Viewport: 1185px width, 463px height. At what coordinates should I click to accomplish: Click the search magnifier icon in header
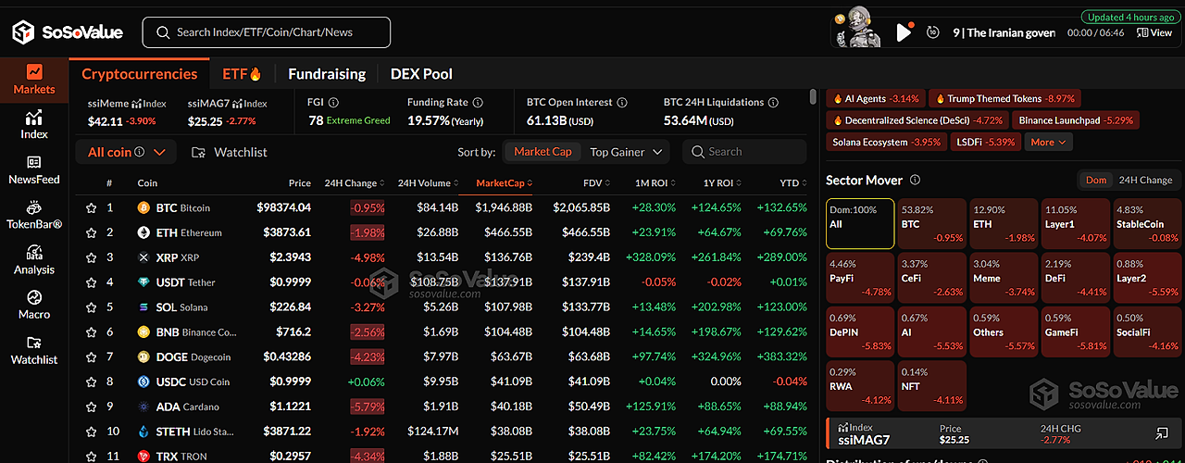(163, 32)
